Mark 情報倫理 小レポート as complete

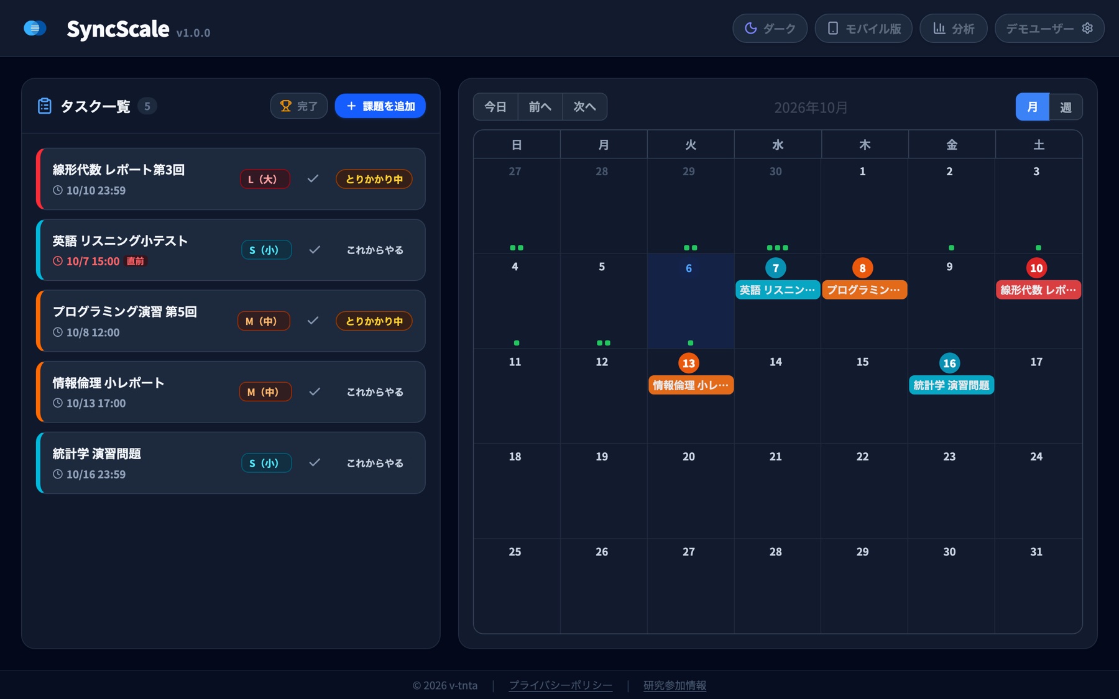(315, 391)
